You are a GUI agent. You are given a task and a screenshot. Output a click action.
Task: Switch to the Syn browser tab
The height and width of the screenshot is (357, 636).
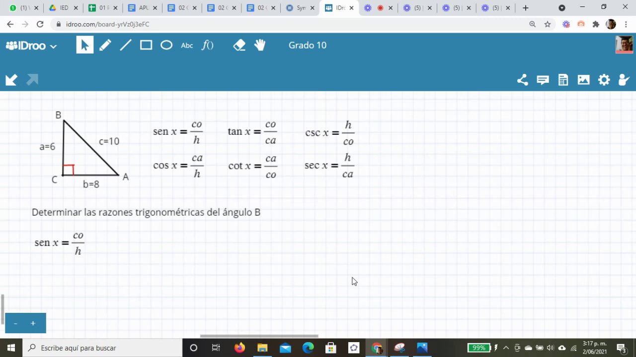coord(301,8)
